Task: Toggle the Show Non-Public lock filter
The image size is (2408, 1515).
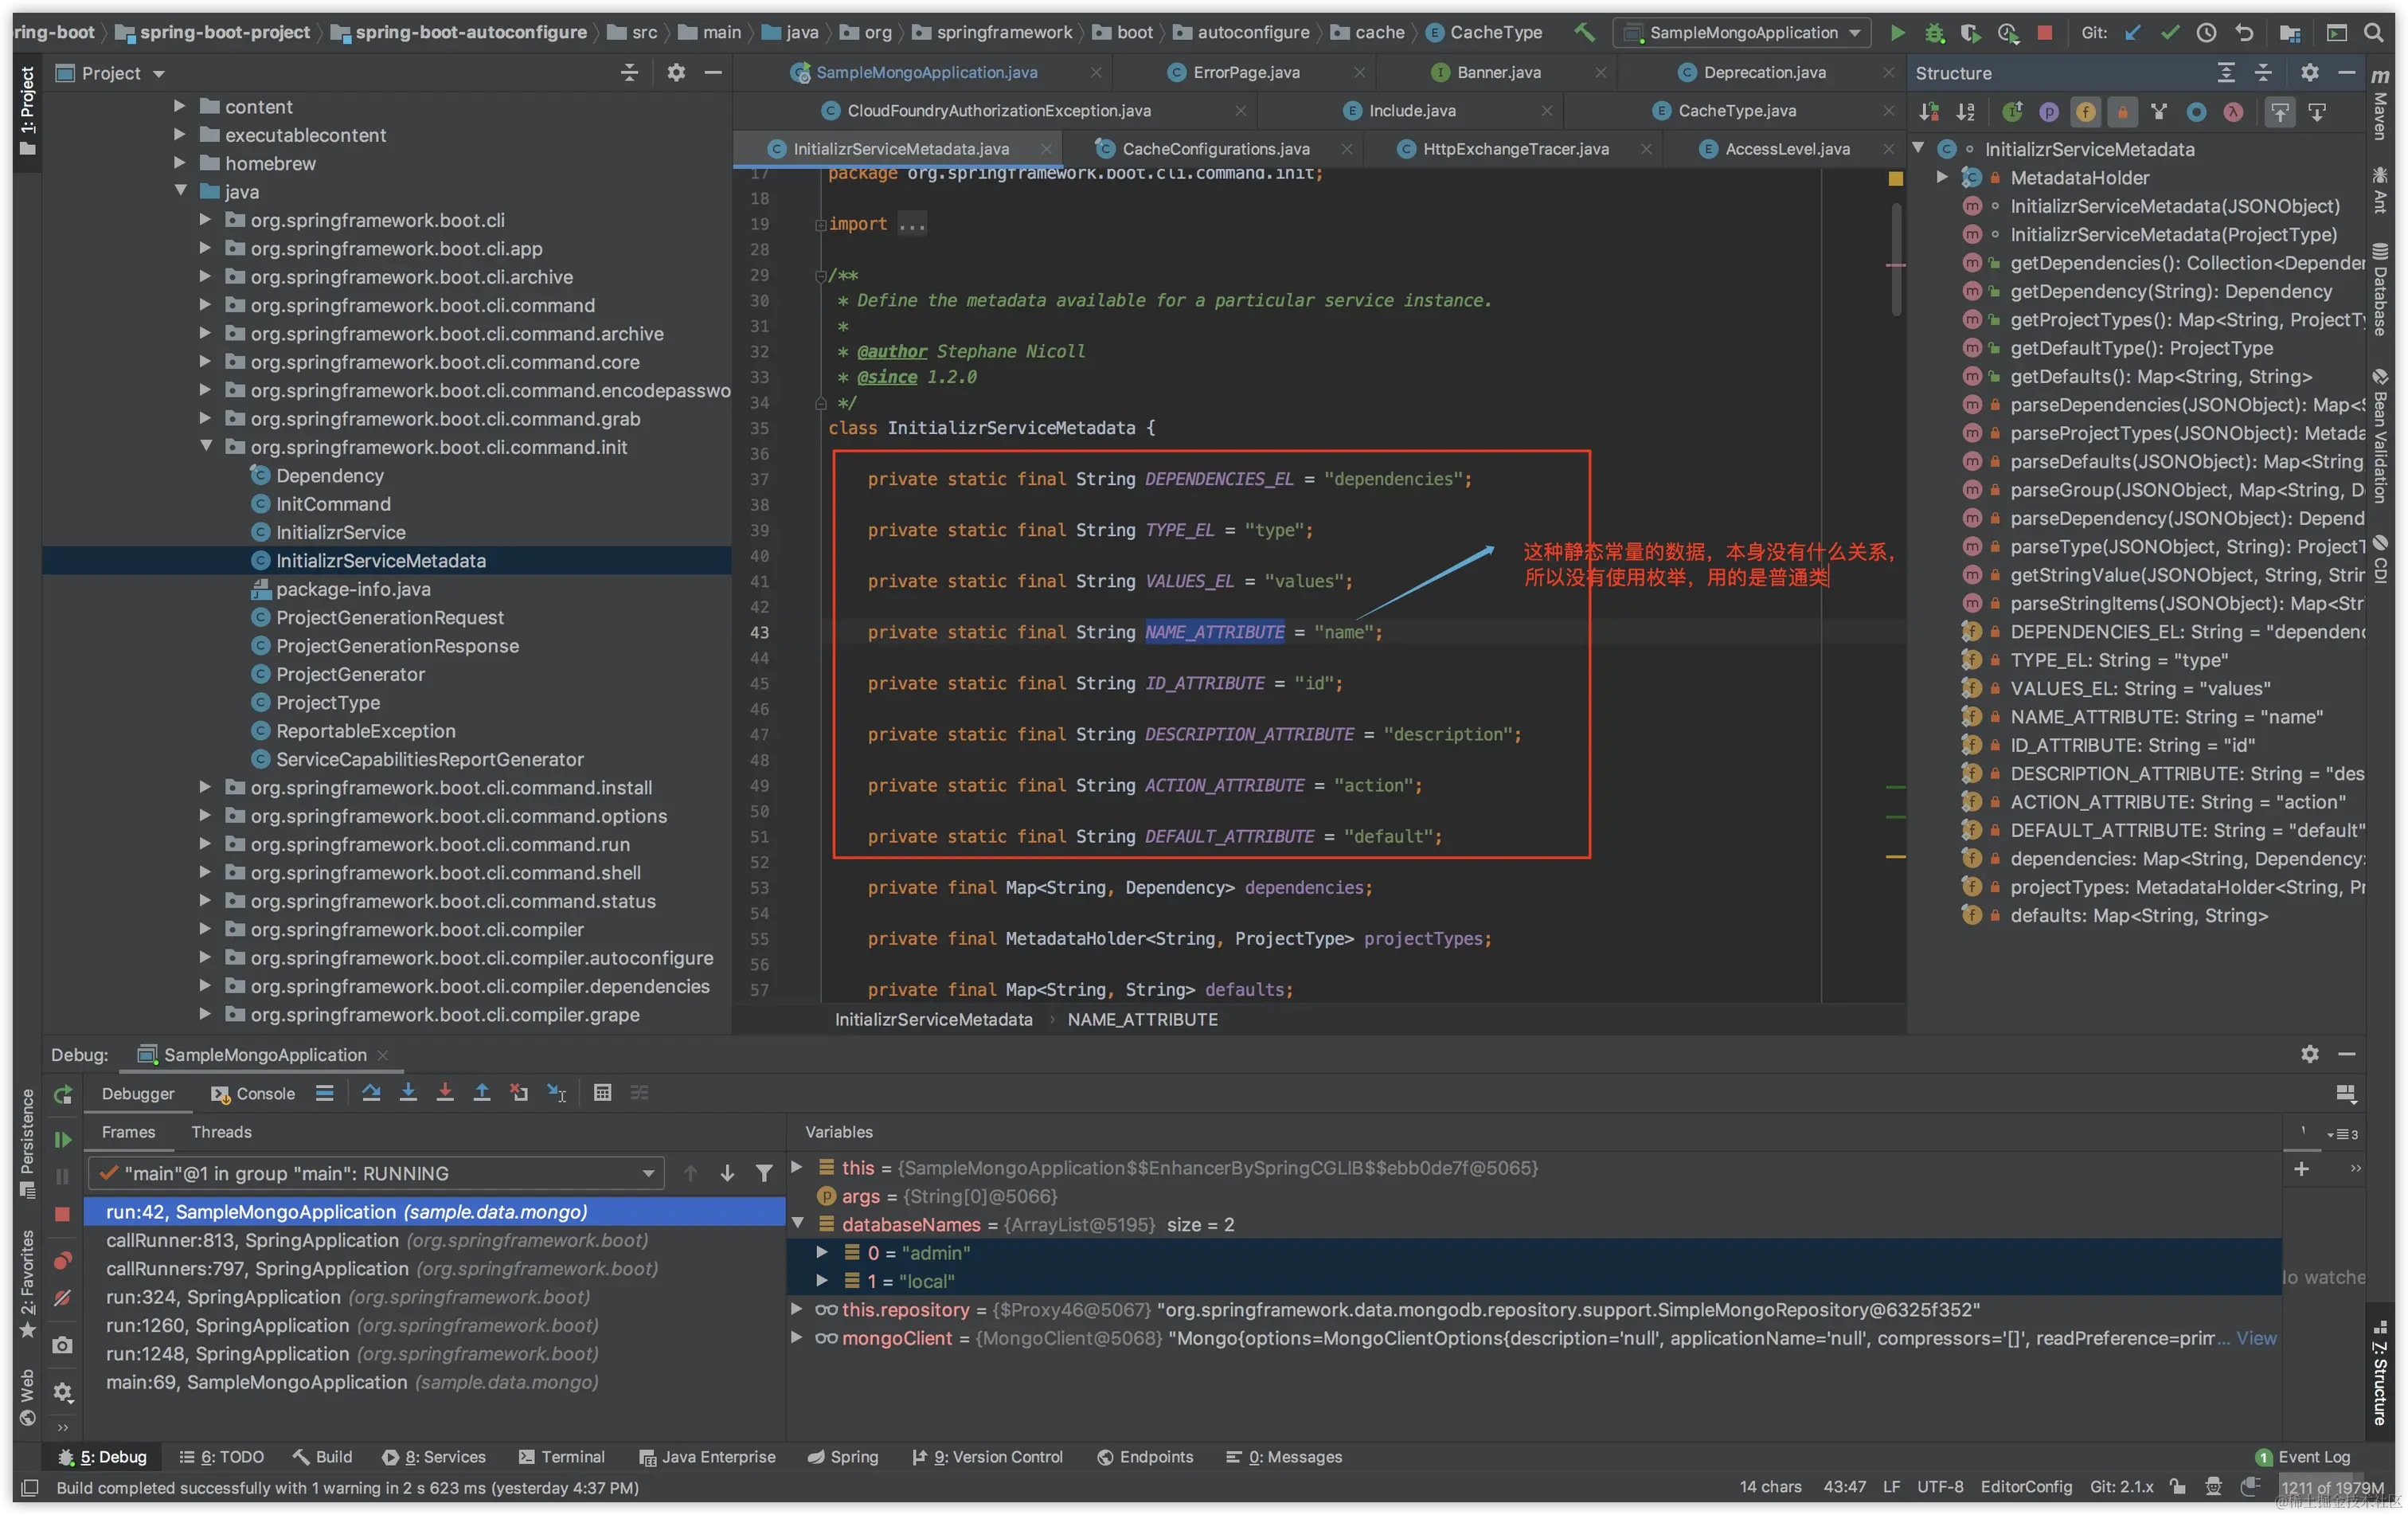Action: pyautogui.click(x=2122, y=112)
